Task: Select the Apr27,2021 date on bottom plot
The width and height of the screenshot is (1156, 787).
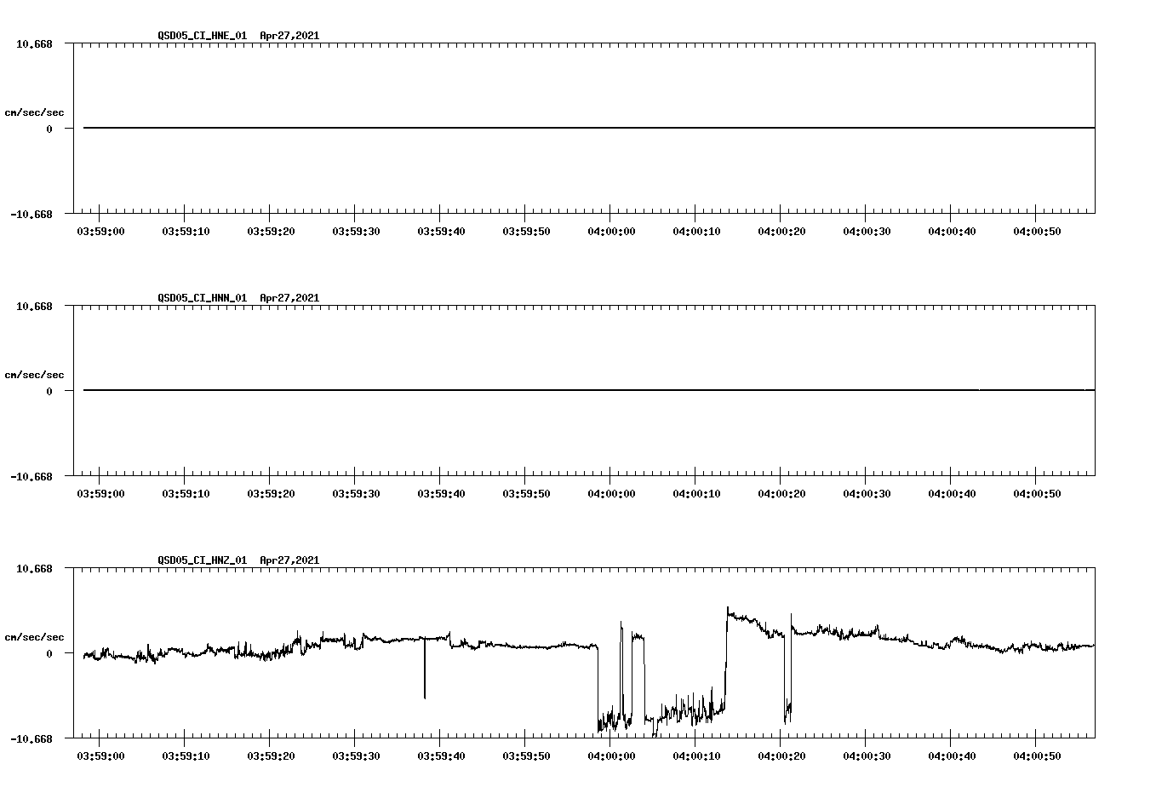Action: pyautogui.click(x=289, y=560)
